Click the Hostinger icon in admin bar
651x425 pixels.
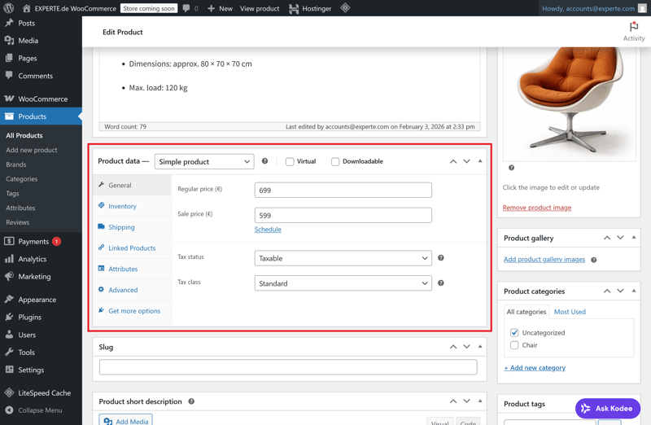click(x=294, y=8)
